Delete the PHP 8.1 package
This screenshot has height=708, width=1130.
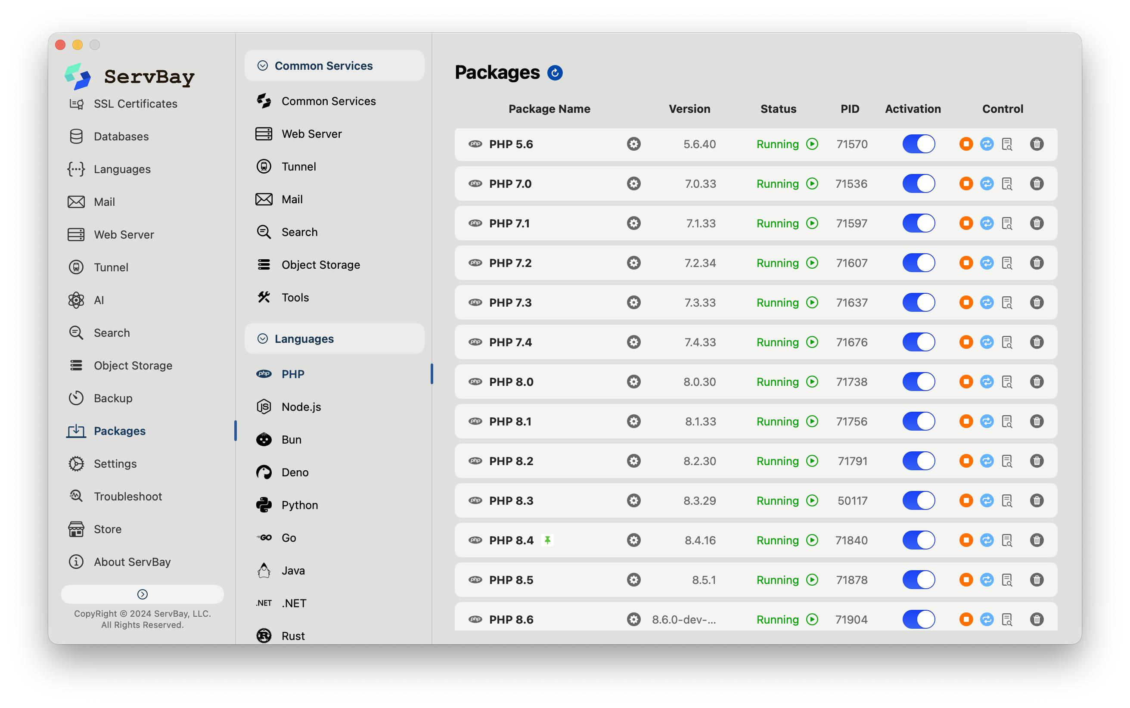1037,422
